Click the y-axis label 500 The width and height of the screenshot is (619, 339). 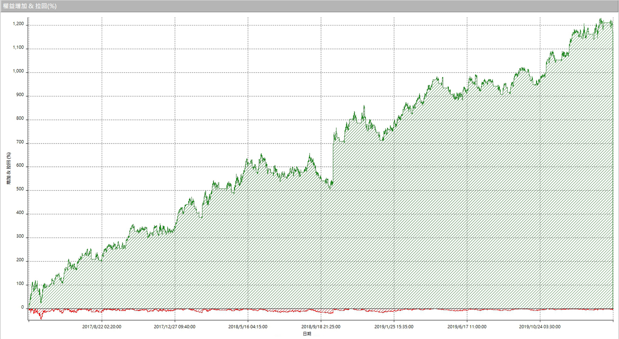(x=20, y=189)
